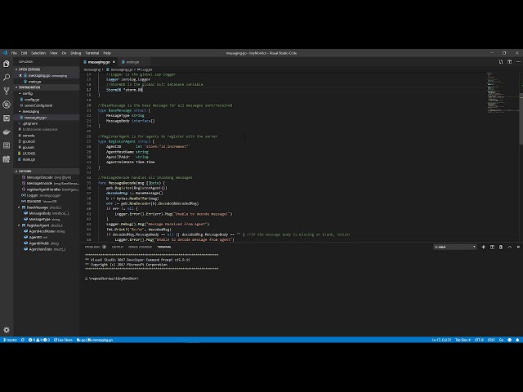
Task: Switch to the Output panel tab
Action: click(x=118, y=247)
